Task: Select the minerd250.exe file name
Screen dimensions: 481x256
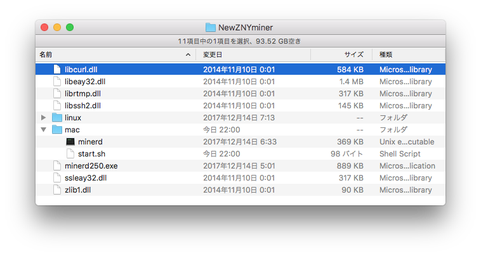Action: coord(91,166)
